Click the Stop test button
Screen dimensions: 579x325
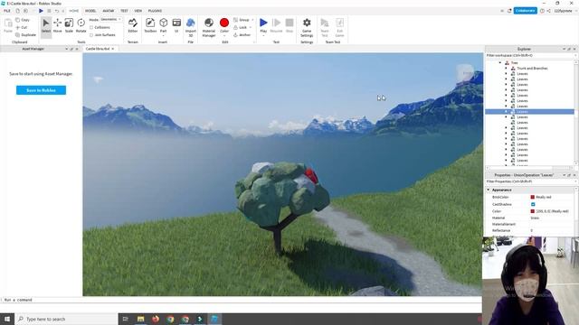(289, 25)
